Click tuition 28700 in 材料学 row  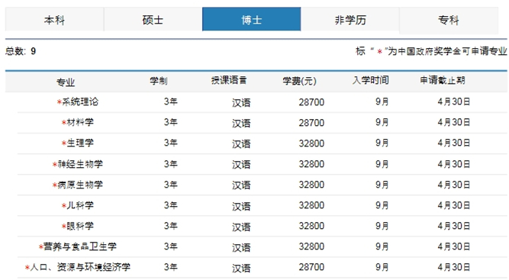(x=311, y=123)
